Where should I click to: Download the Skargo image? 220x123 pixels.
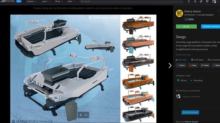pyautogui.click(x=80, y=115)
